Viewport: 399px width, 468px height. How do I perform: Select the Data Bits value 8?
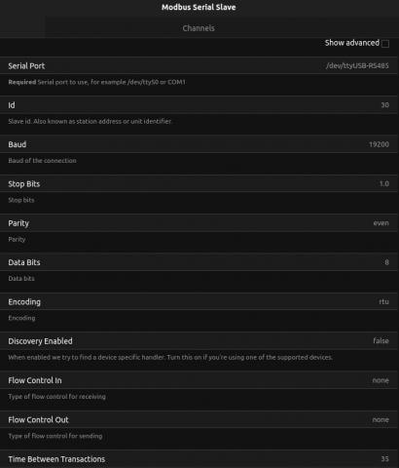point(386,262)
